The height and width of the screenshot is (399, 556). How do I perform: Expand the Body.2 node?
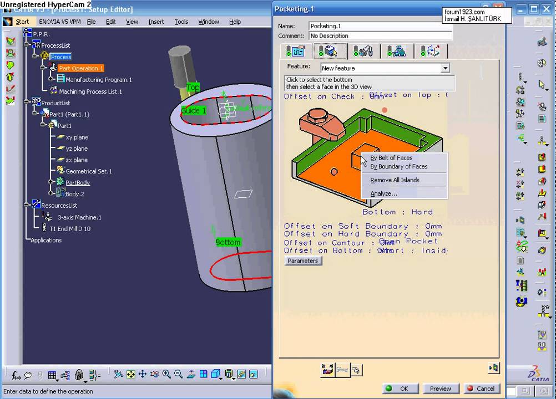pyautogui.click(x=50, y=193)
